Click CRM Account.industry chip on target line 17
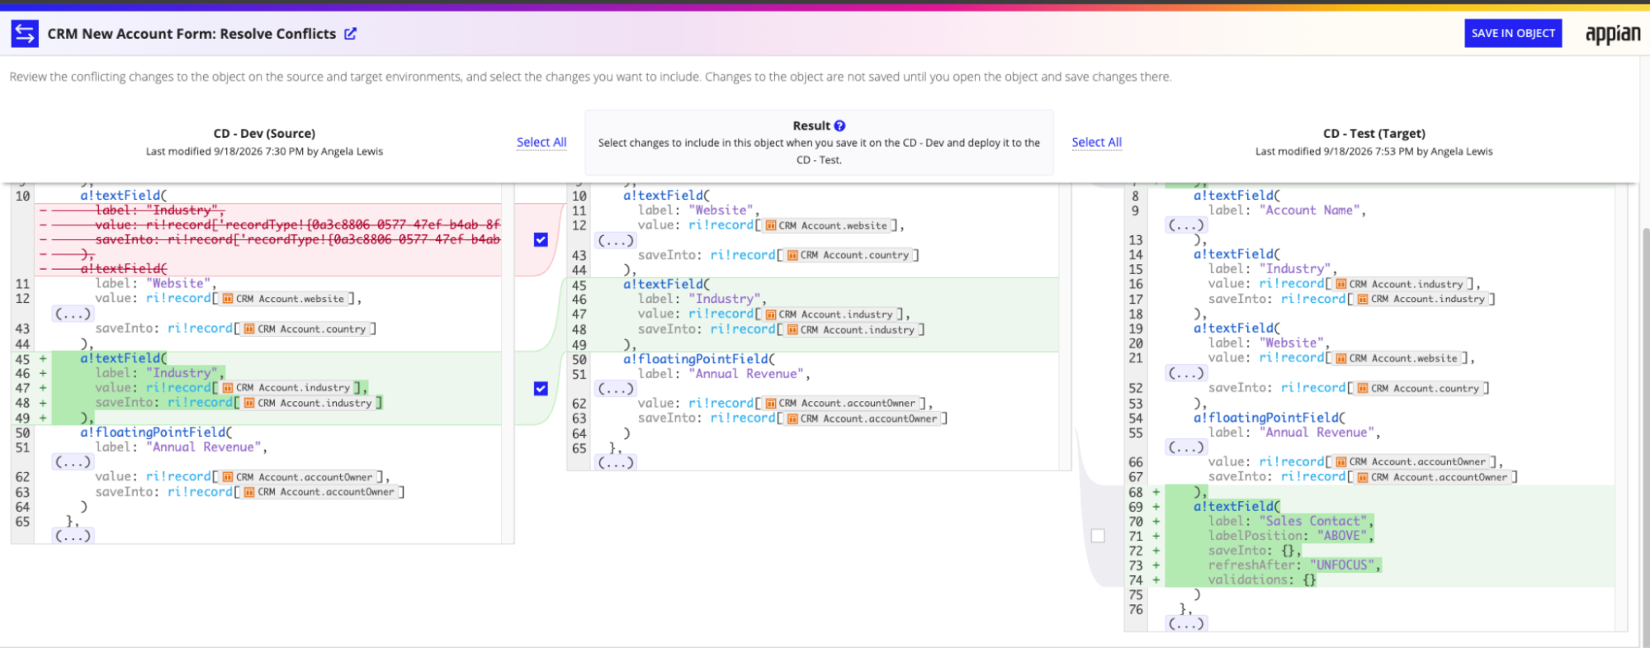This screenshot has width=1650, height=648. pos(1421,299)
